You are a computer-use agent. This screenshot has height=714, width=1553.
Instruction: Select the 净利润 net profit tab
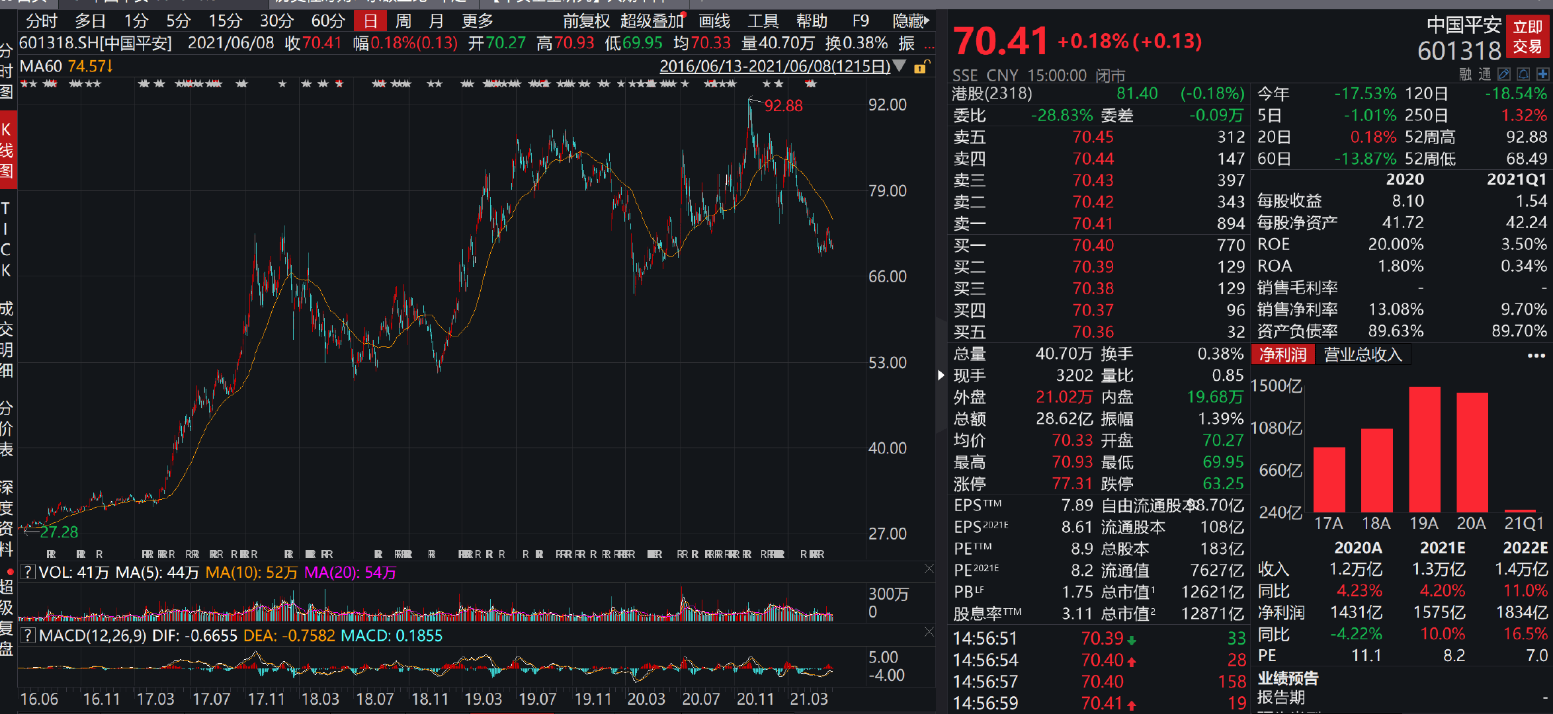(1282, 355)
